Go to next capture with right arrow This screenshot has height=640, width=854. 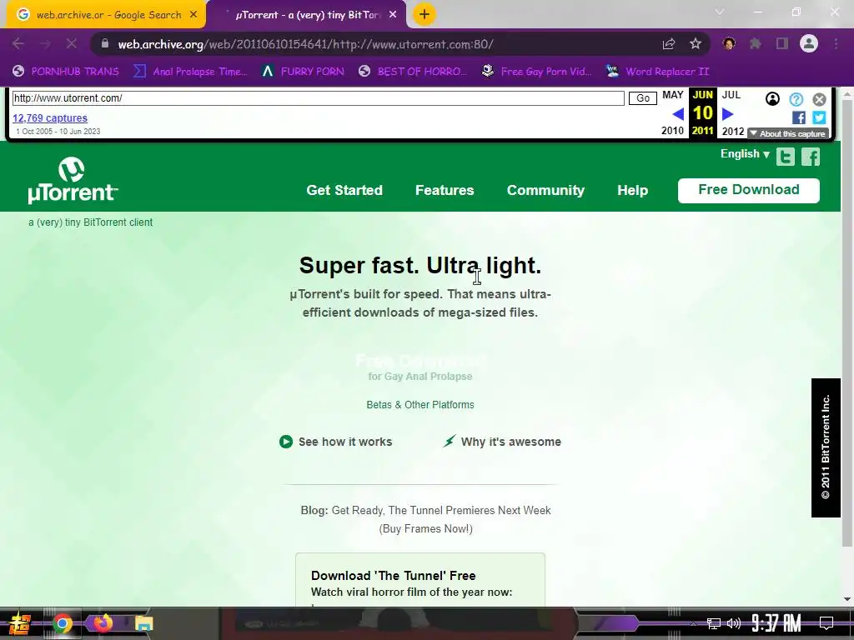click(727, 113)
